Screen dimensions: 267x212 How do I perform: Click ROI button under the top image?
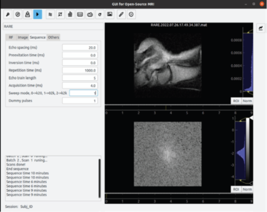pyautogui.click(x=236, y=101)
